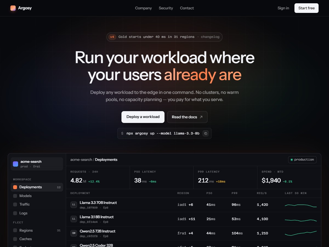Click the 1,420 req/s value
This screenshot has width=329, height=247.
[262, 205]
